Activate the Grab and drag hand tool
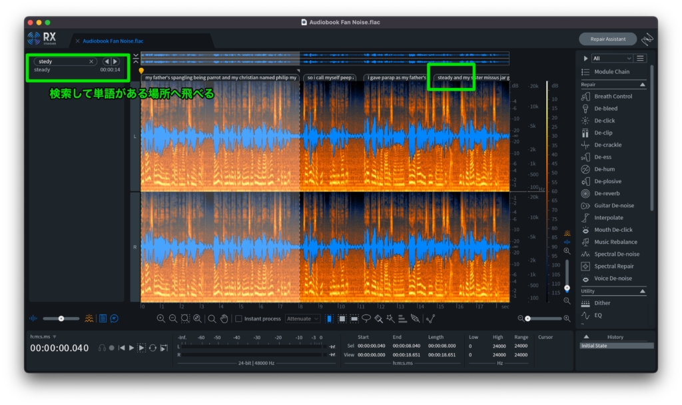The height and width of the screenshot is (405, 682). (224, 319)
